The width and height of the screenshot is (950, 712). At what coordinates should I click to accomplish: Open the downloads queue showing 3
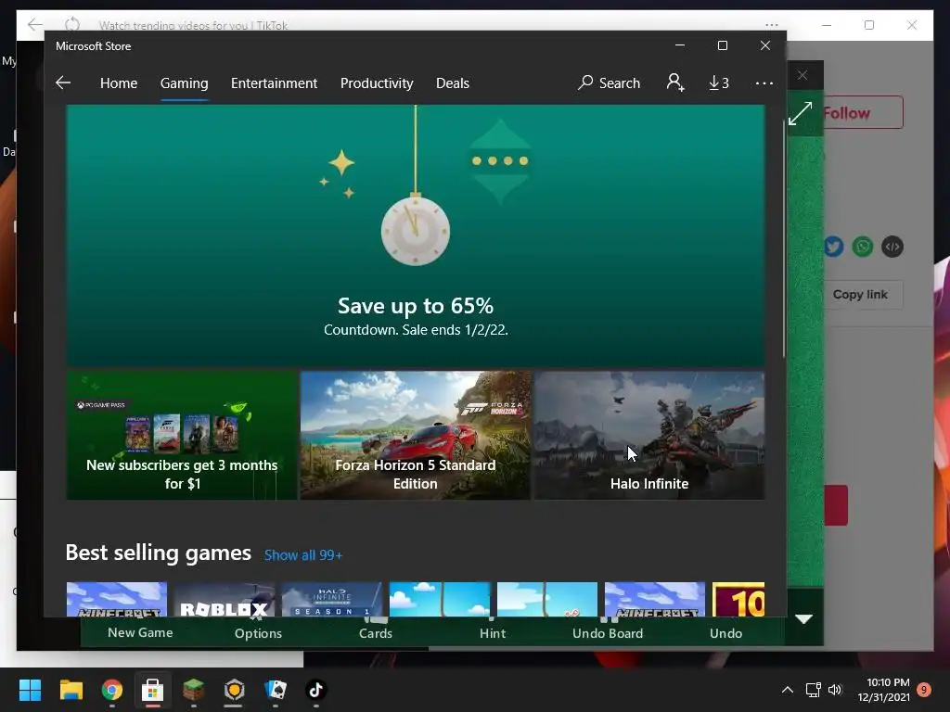point(719,83)
